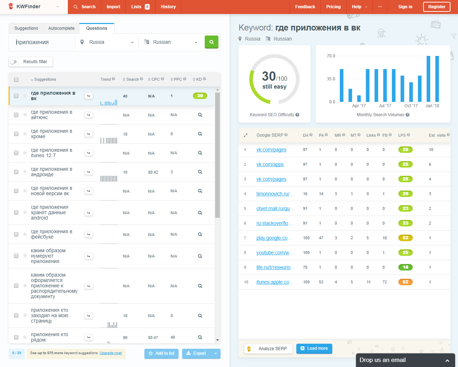The image size is (458, 367).
Task: Check the select-all suggestions checkbox
Action: (x=16, y=80)
